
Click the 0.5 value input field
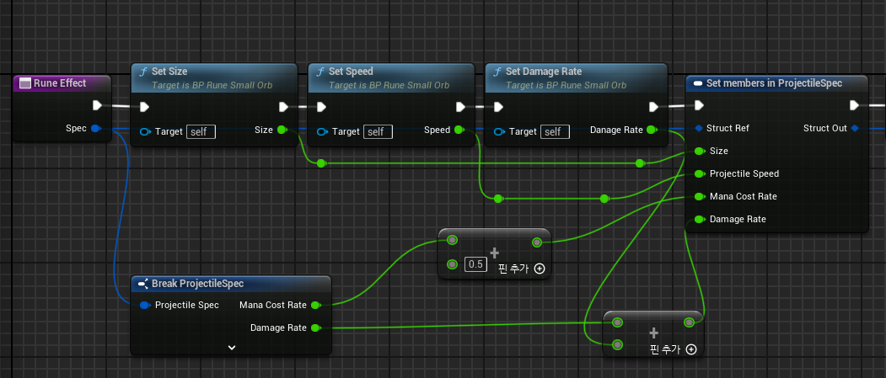[x=476, y=264]
